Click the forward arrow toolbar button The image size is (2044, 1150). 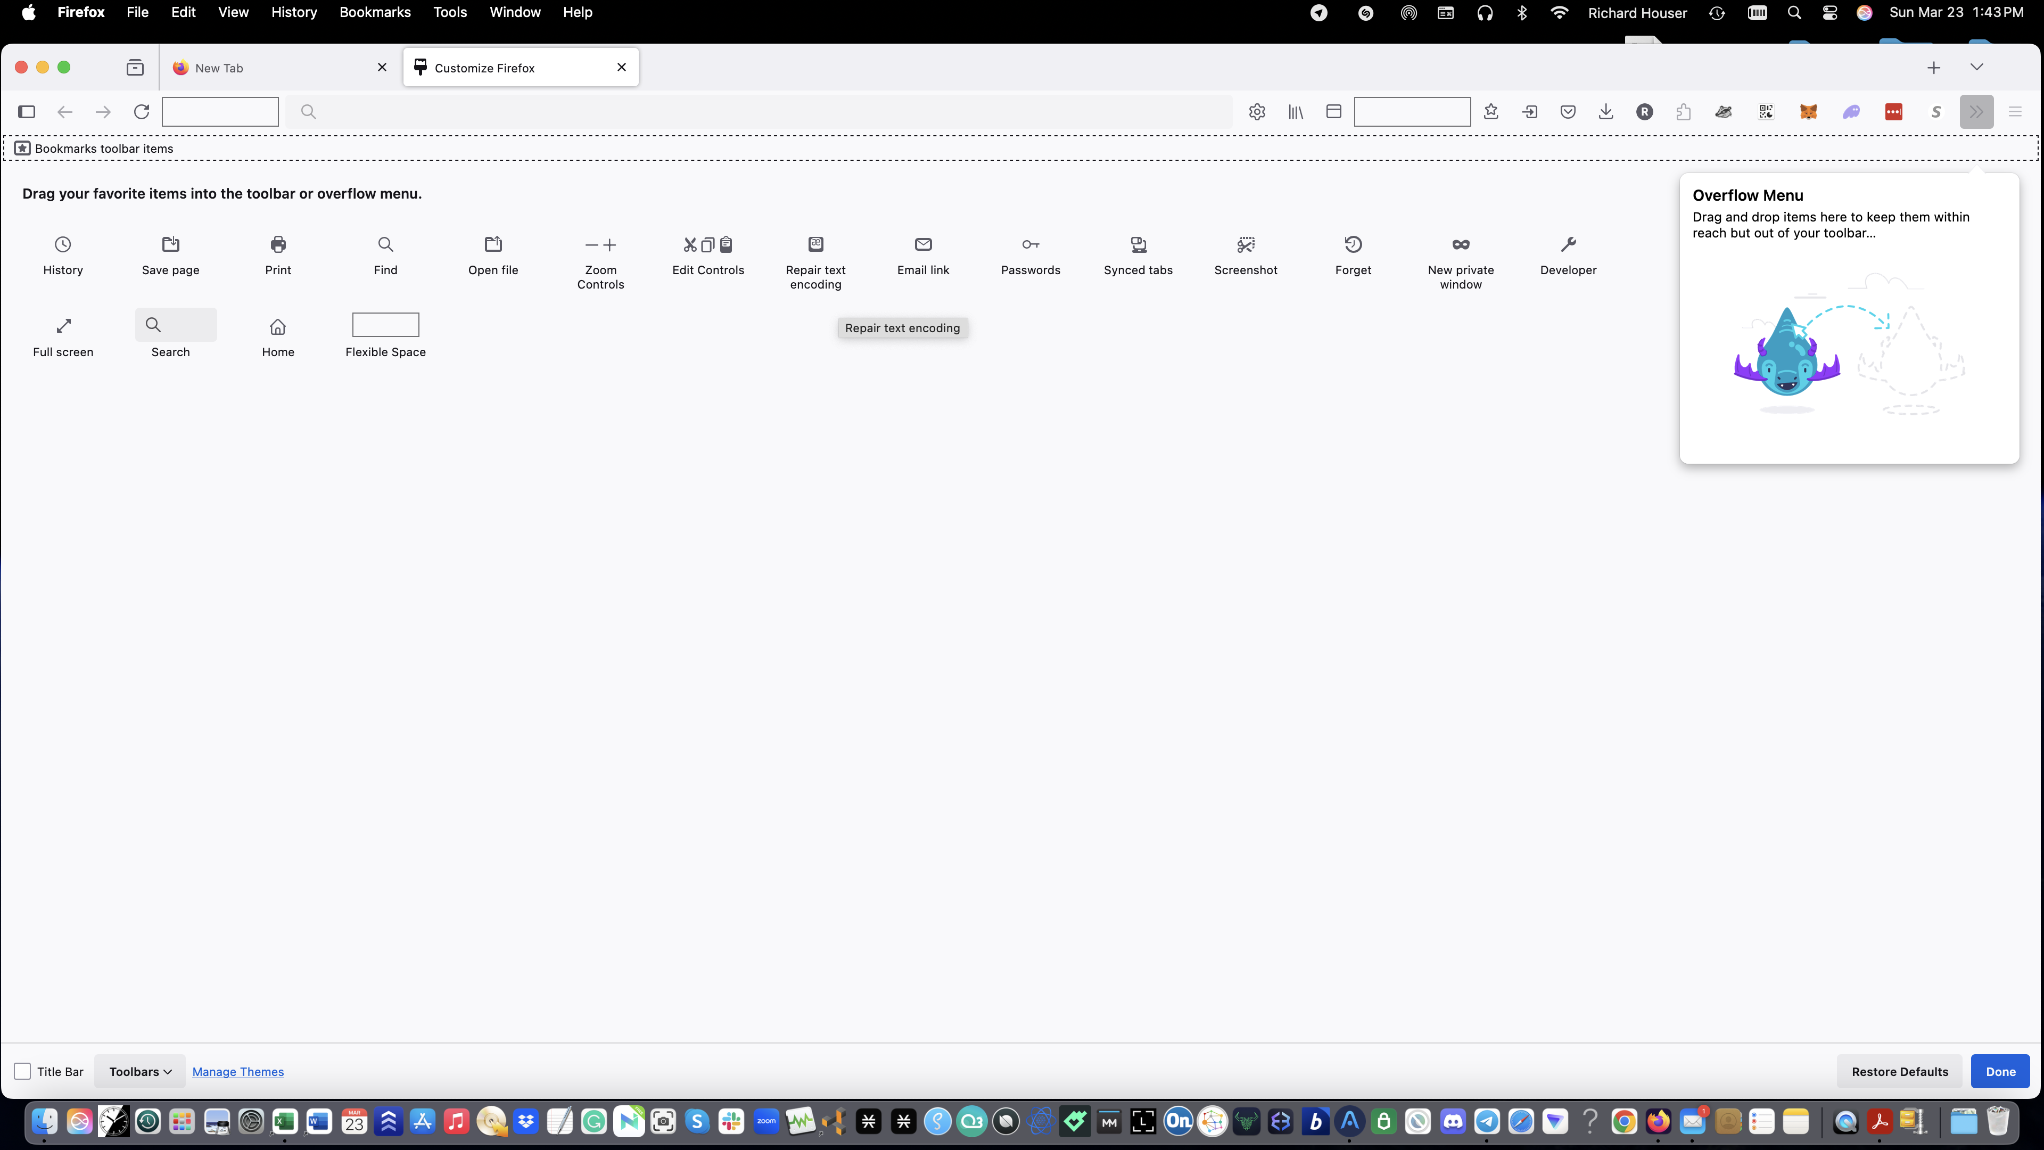[x=103, y=112]
